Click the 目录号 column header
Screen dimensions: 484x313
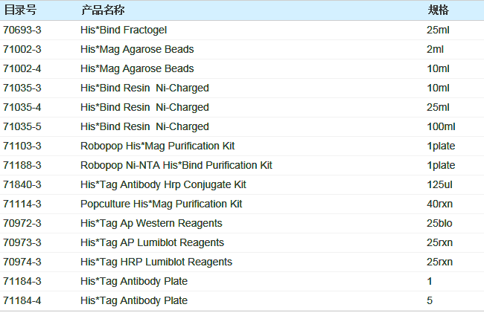[x=19, y=10]
